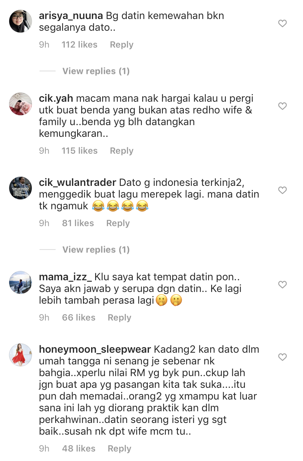
Task: Open honeymoon_sleepwear username link
Action: point(95,349)
